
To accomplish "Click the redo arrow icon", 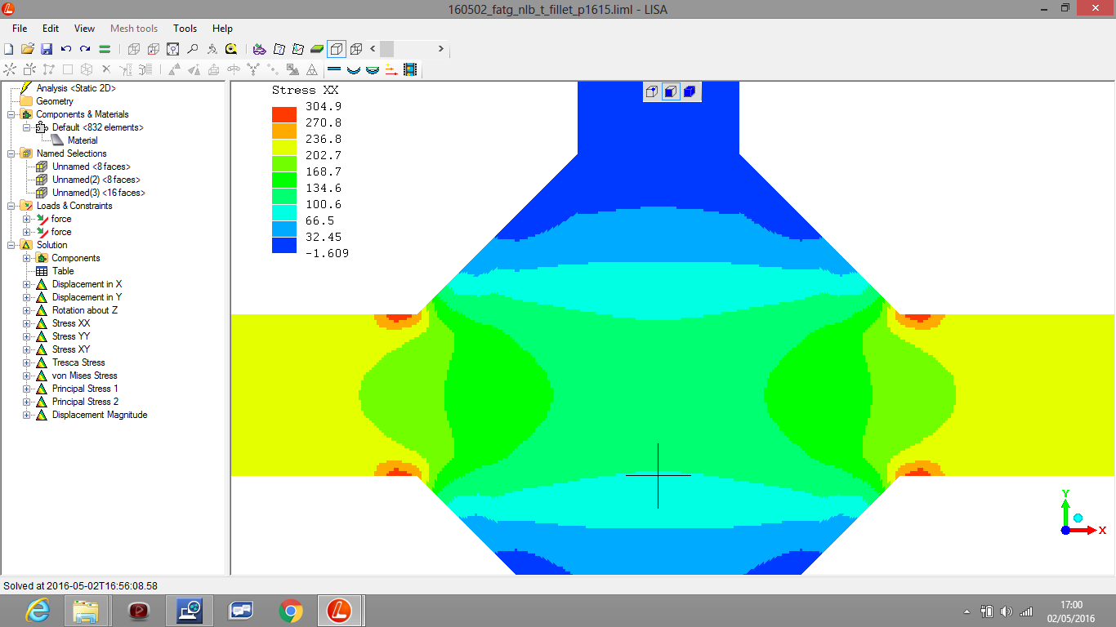I will coord(85,49).
